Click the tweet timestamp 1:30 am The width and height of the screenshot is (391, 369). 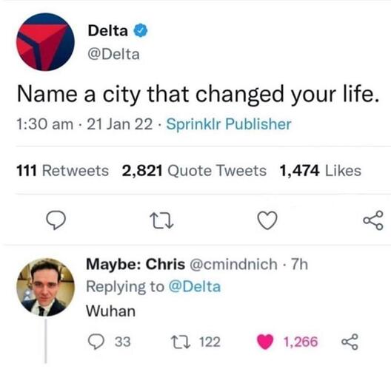coord(45,124)
